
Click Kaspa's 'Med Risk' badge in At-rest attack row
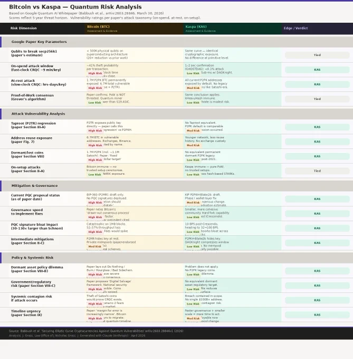tap(193, 88)
